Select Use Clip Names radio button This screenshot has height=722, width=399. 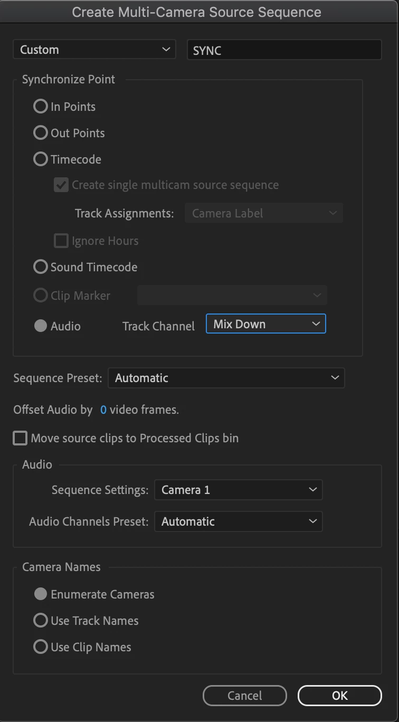click(x=41, y=647)
